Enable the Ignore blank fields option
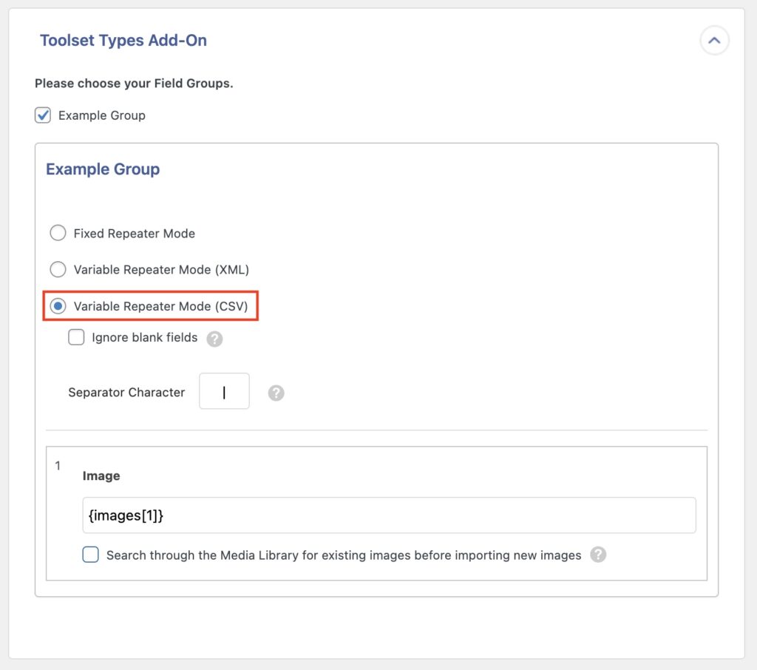This screenshot has width=757, height=670. click(x=76, y=337)
